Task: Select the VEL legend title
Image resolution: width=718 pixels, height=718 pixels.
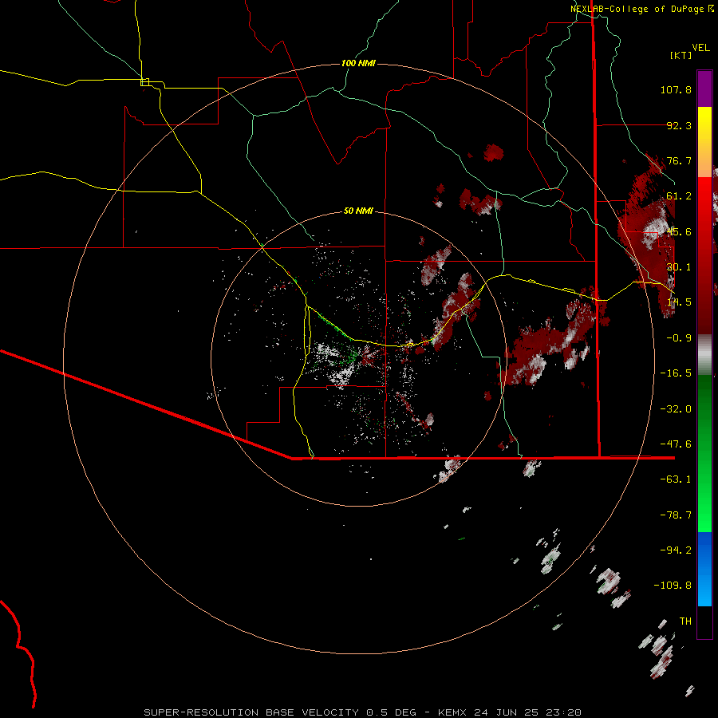Action: [700, 48]
